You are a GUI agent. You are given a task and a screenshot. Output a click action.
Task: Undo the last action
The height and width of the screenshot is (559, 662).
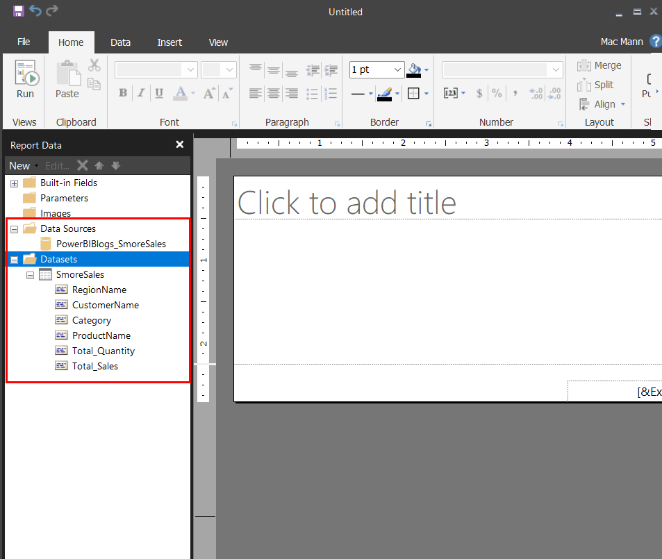[35, 10]
